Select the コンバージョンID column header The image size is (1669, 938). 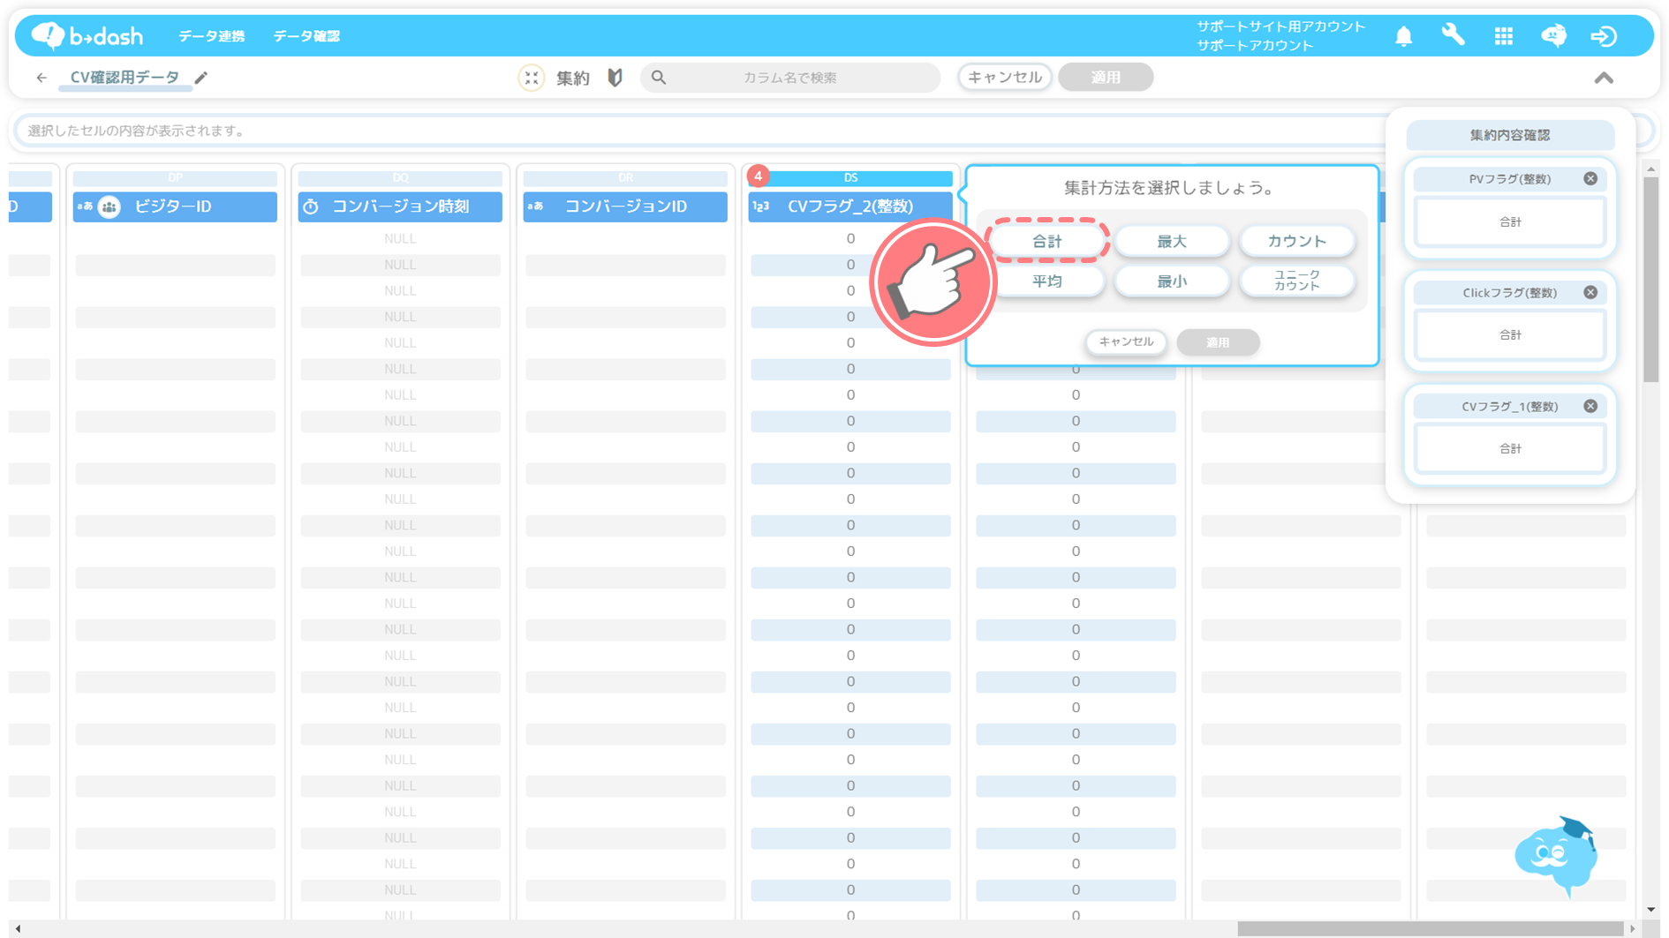click(x=625, y=206)
